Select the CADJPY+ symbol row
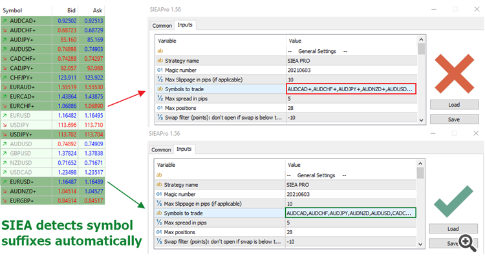Screen dimensions: 485x260 [x=52, y=68]
